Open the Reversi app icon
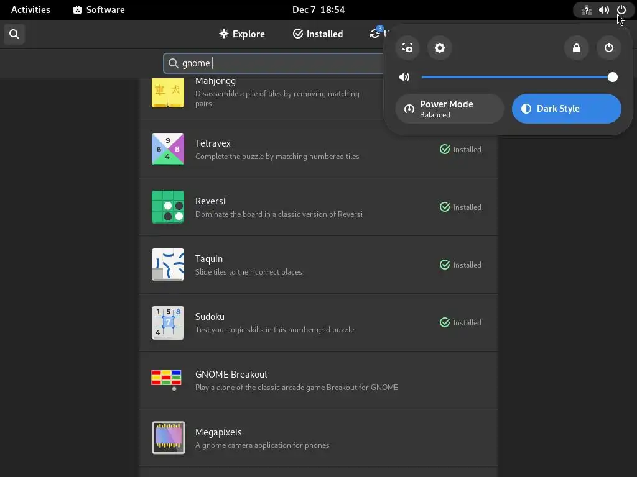Screen dimensions: 637x477 (x=168, y=207)
